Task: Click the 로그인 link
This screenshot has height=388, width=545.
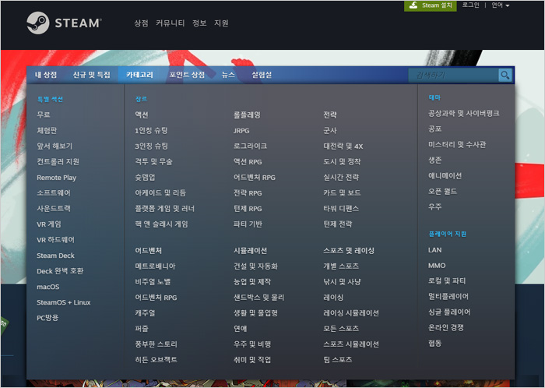Action: coord(470,5)
